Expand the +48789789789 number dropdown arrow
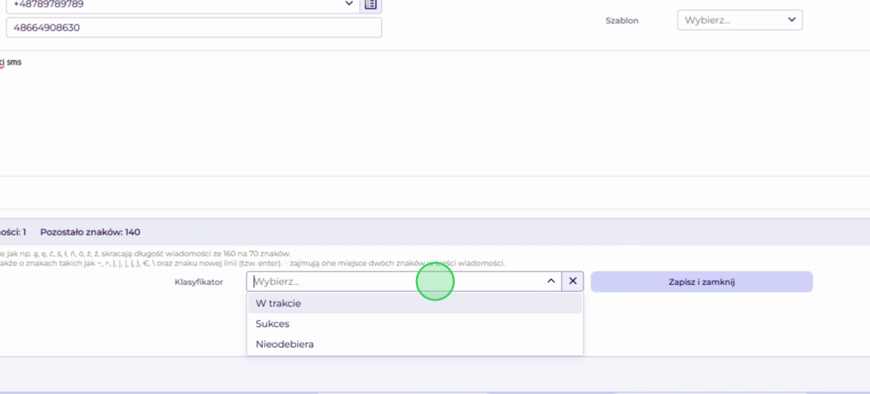The image size is (870, 394). coord(350,3)
